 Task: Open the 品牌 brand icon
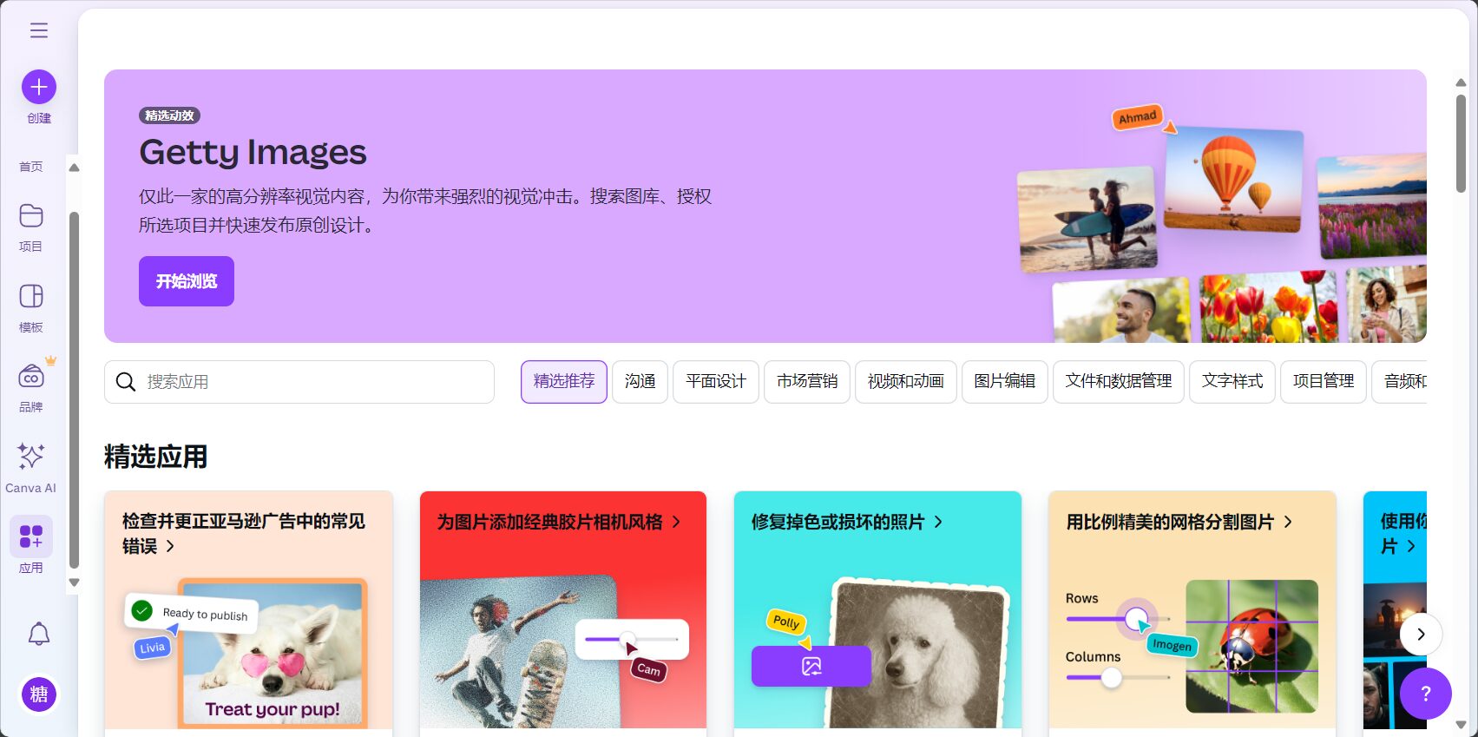[31, 377]
